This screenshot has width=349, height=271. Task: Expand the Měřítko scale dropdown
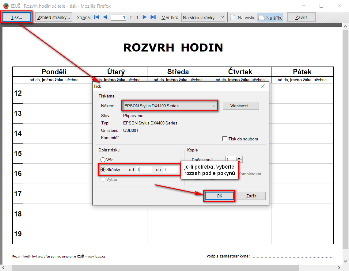[x=203, y=17]
